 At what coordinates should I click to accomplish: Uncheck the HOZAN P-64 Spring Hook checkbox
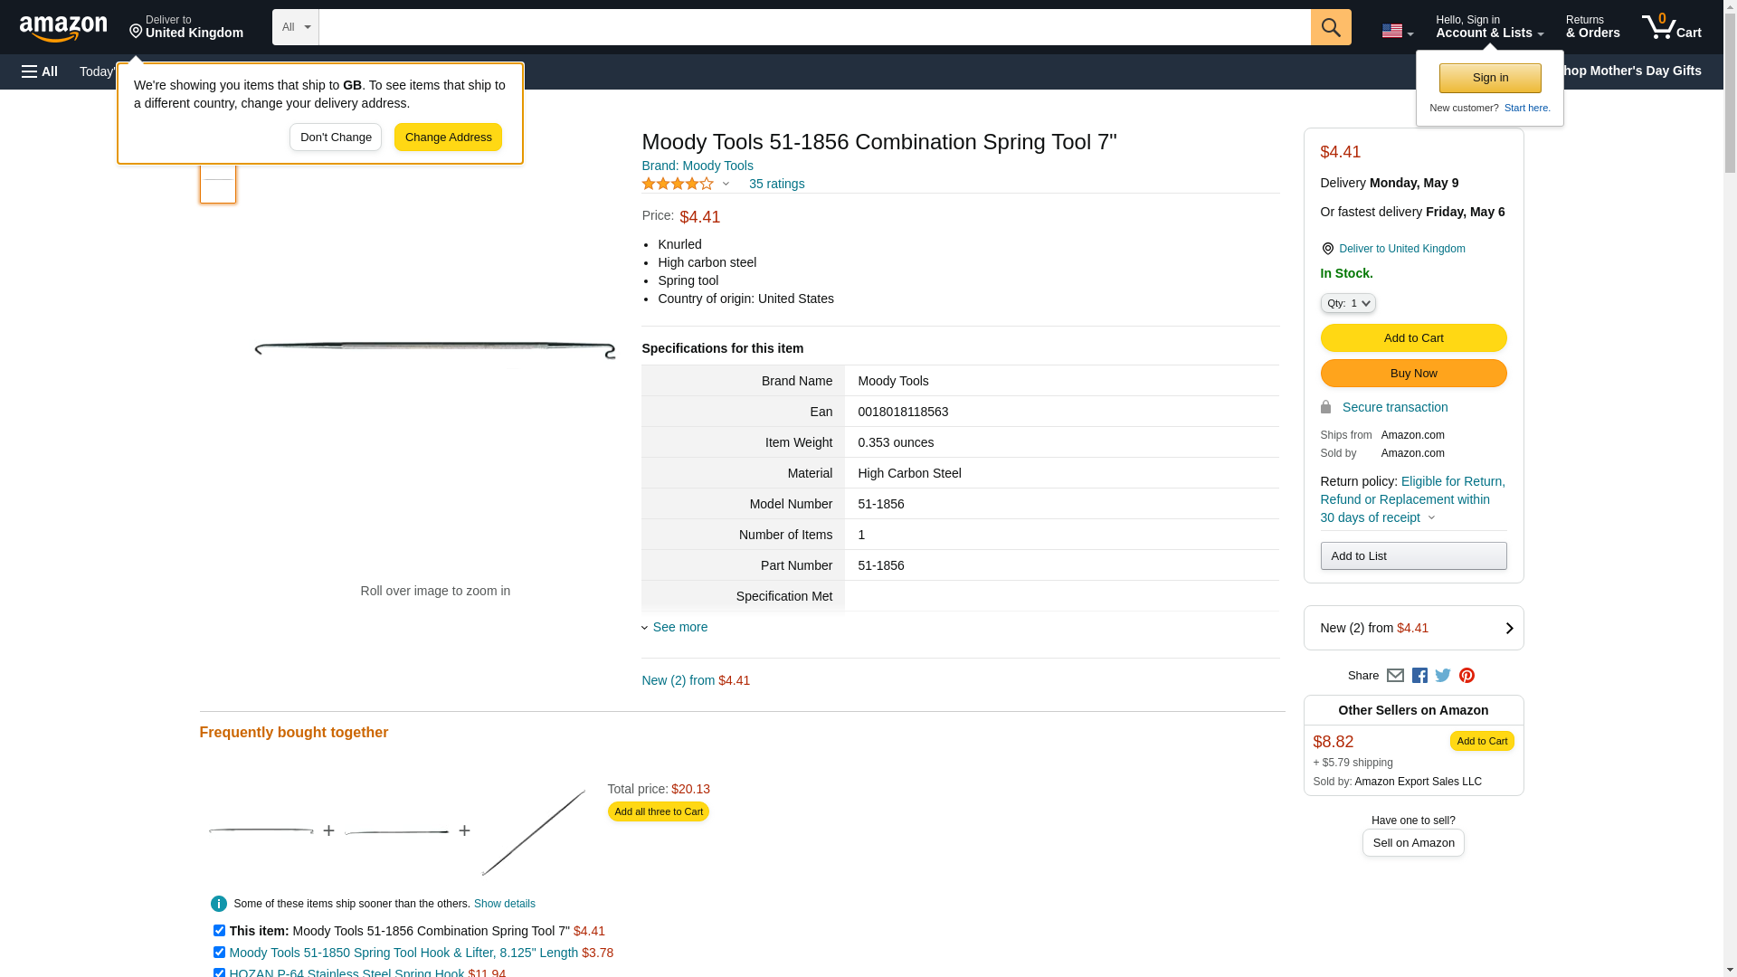pyautogui.click(x=219, y=972)
